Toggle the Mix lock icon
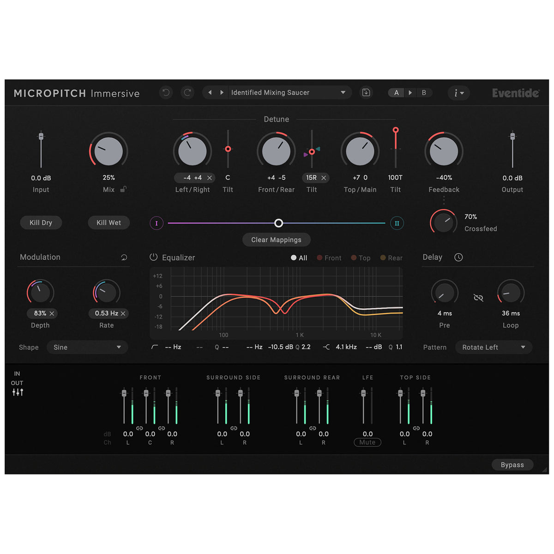This screenshot has height=554, width=554. point(123,189)
